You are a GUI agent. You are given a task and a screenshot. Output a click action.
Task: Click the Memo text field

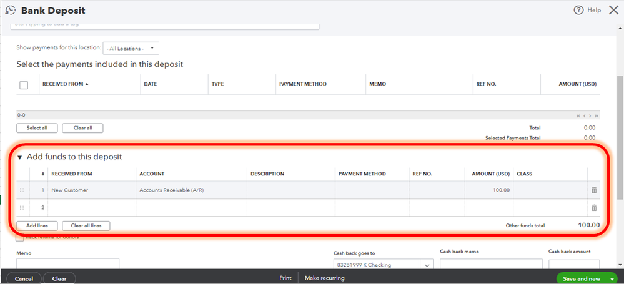coord(67,263)
